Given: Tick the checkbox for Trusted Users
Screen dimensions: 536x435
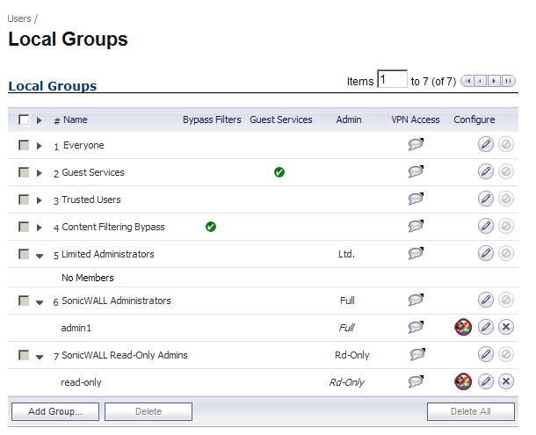Looking at the screenshot, I should click(24, 199).
